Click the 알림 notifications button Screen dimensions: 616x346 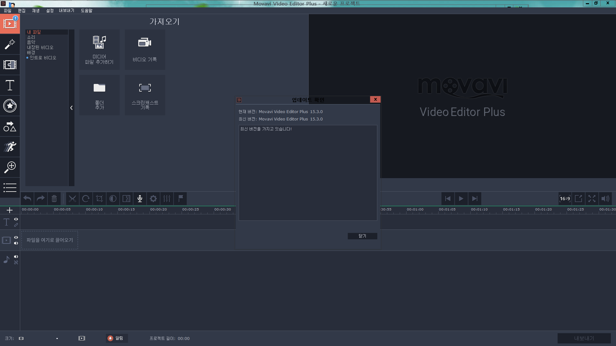click(117, 338)
